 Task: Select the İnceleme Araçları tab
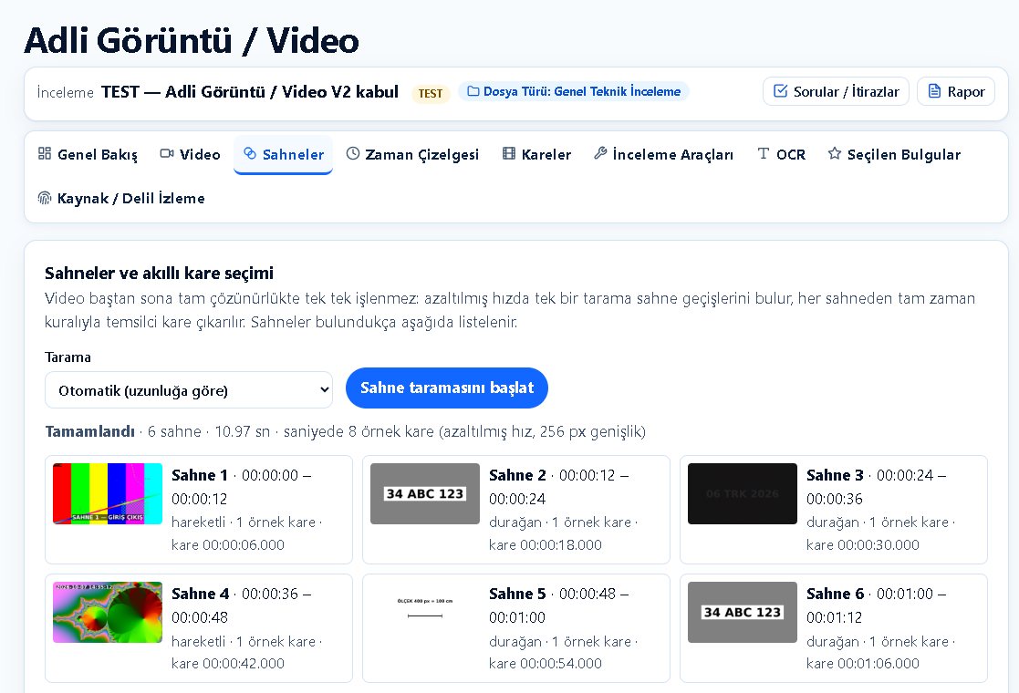click(663, 155)
